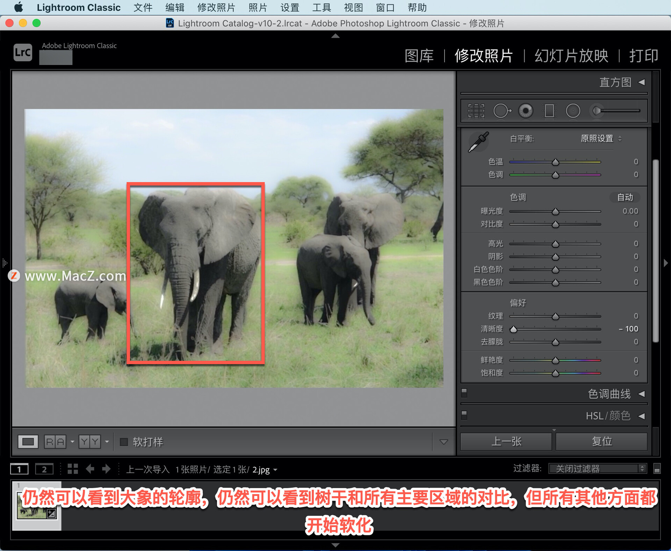This screenshot has height=551, width=671.
Task: Open the 修改照片 menu in menu bar
Action: tap(216, 7)
